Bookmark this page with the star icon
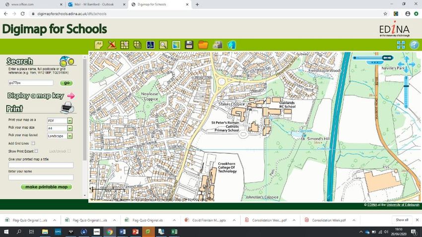422x237 pixels. [x=385, y=14]
